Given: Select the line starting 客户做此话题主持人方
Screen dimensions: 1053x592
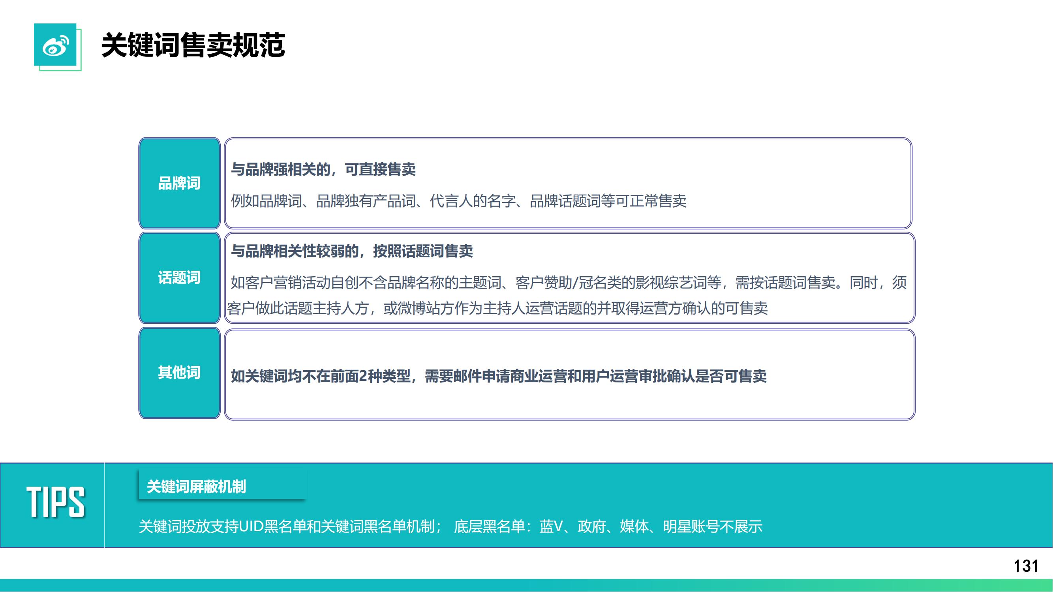Looking at the screenshot, I should click(497, 308).
